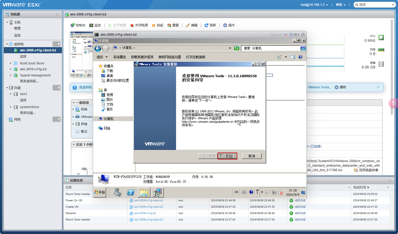
Task: Click 打开控制面板 command
Action: [x=196, y=57]
